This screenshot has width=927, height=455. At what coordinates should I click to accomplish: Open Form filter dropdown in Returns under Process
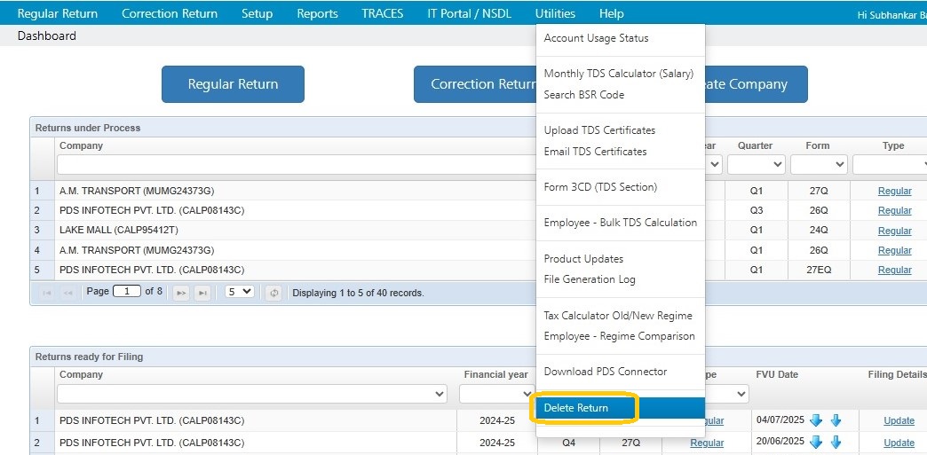[x=818, y=165]
